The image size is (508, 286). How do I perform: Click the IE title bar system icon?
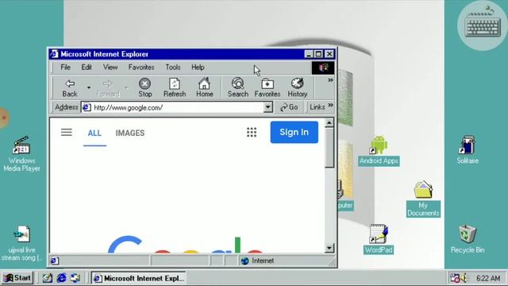(54, 54)
